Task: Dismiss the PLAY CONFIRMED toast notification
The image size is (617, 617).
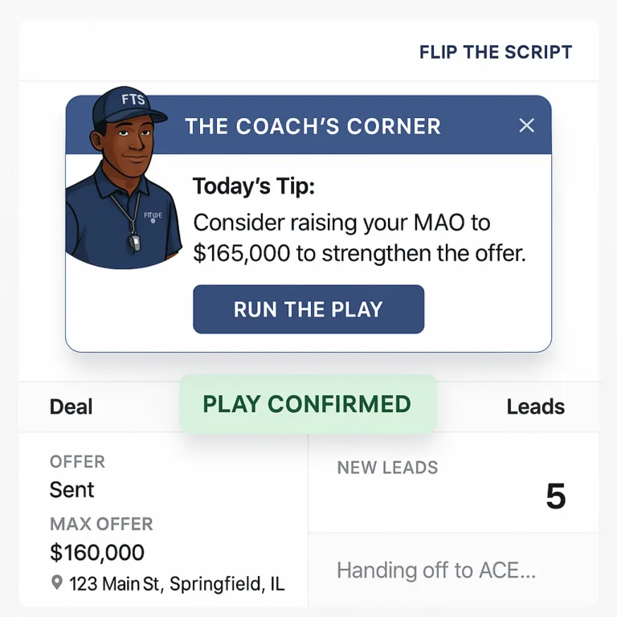Action: 307,404
